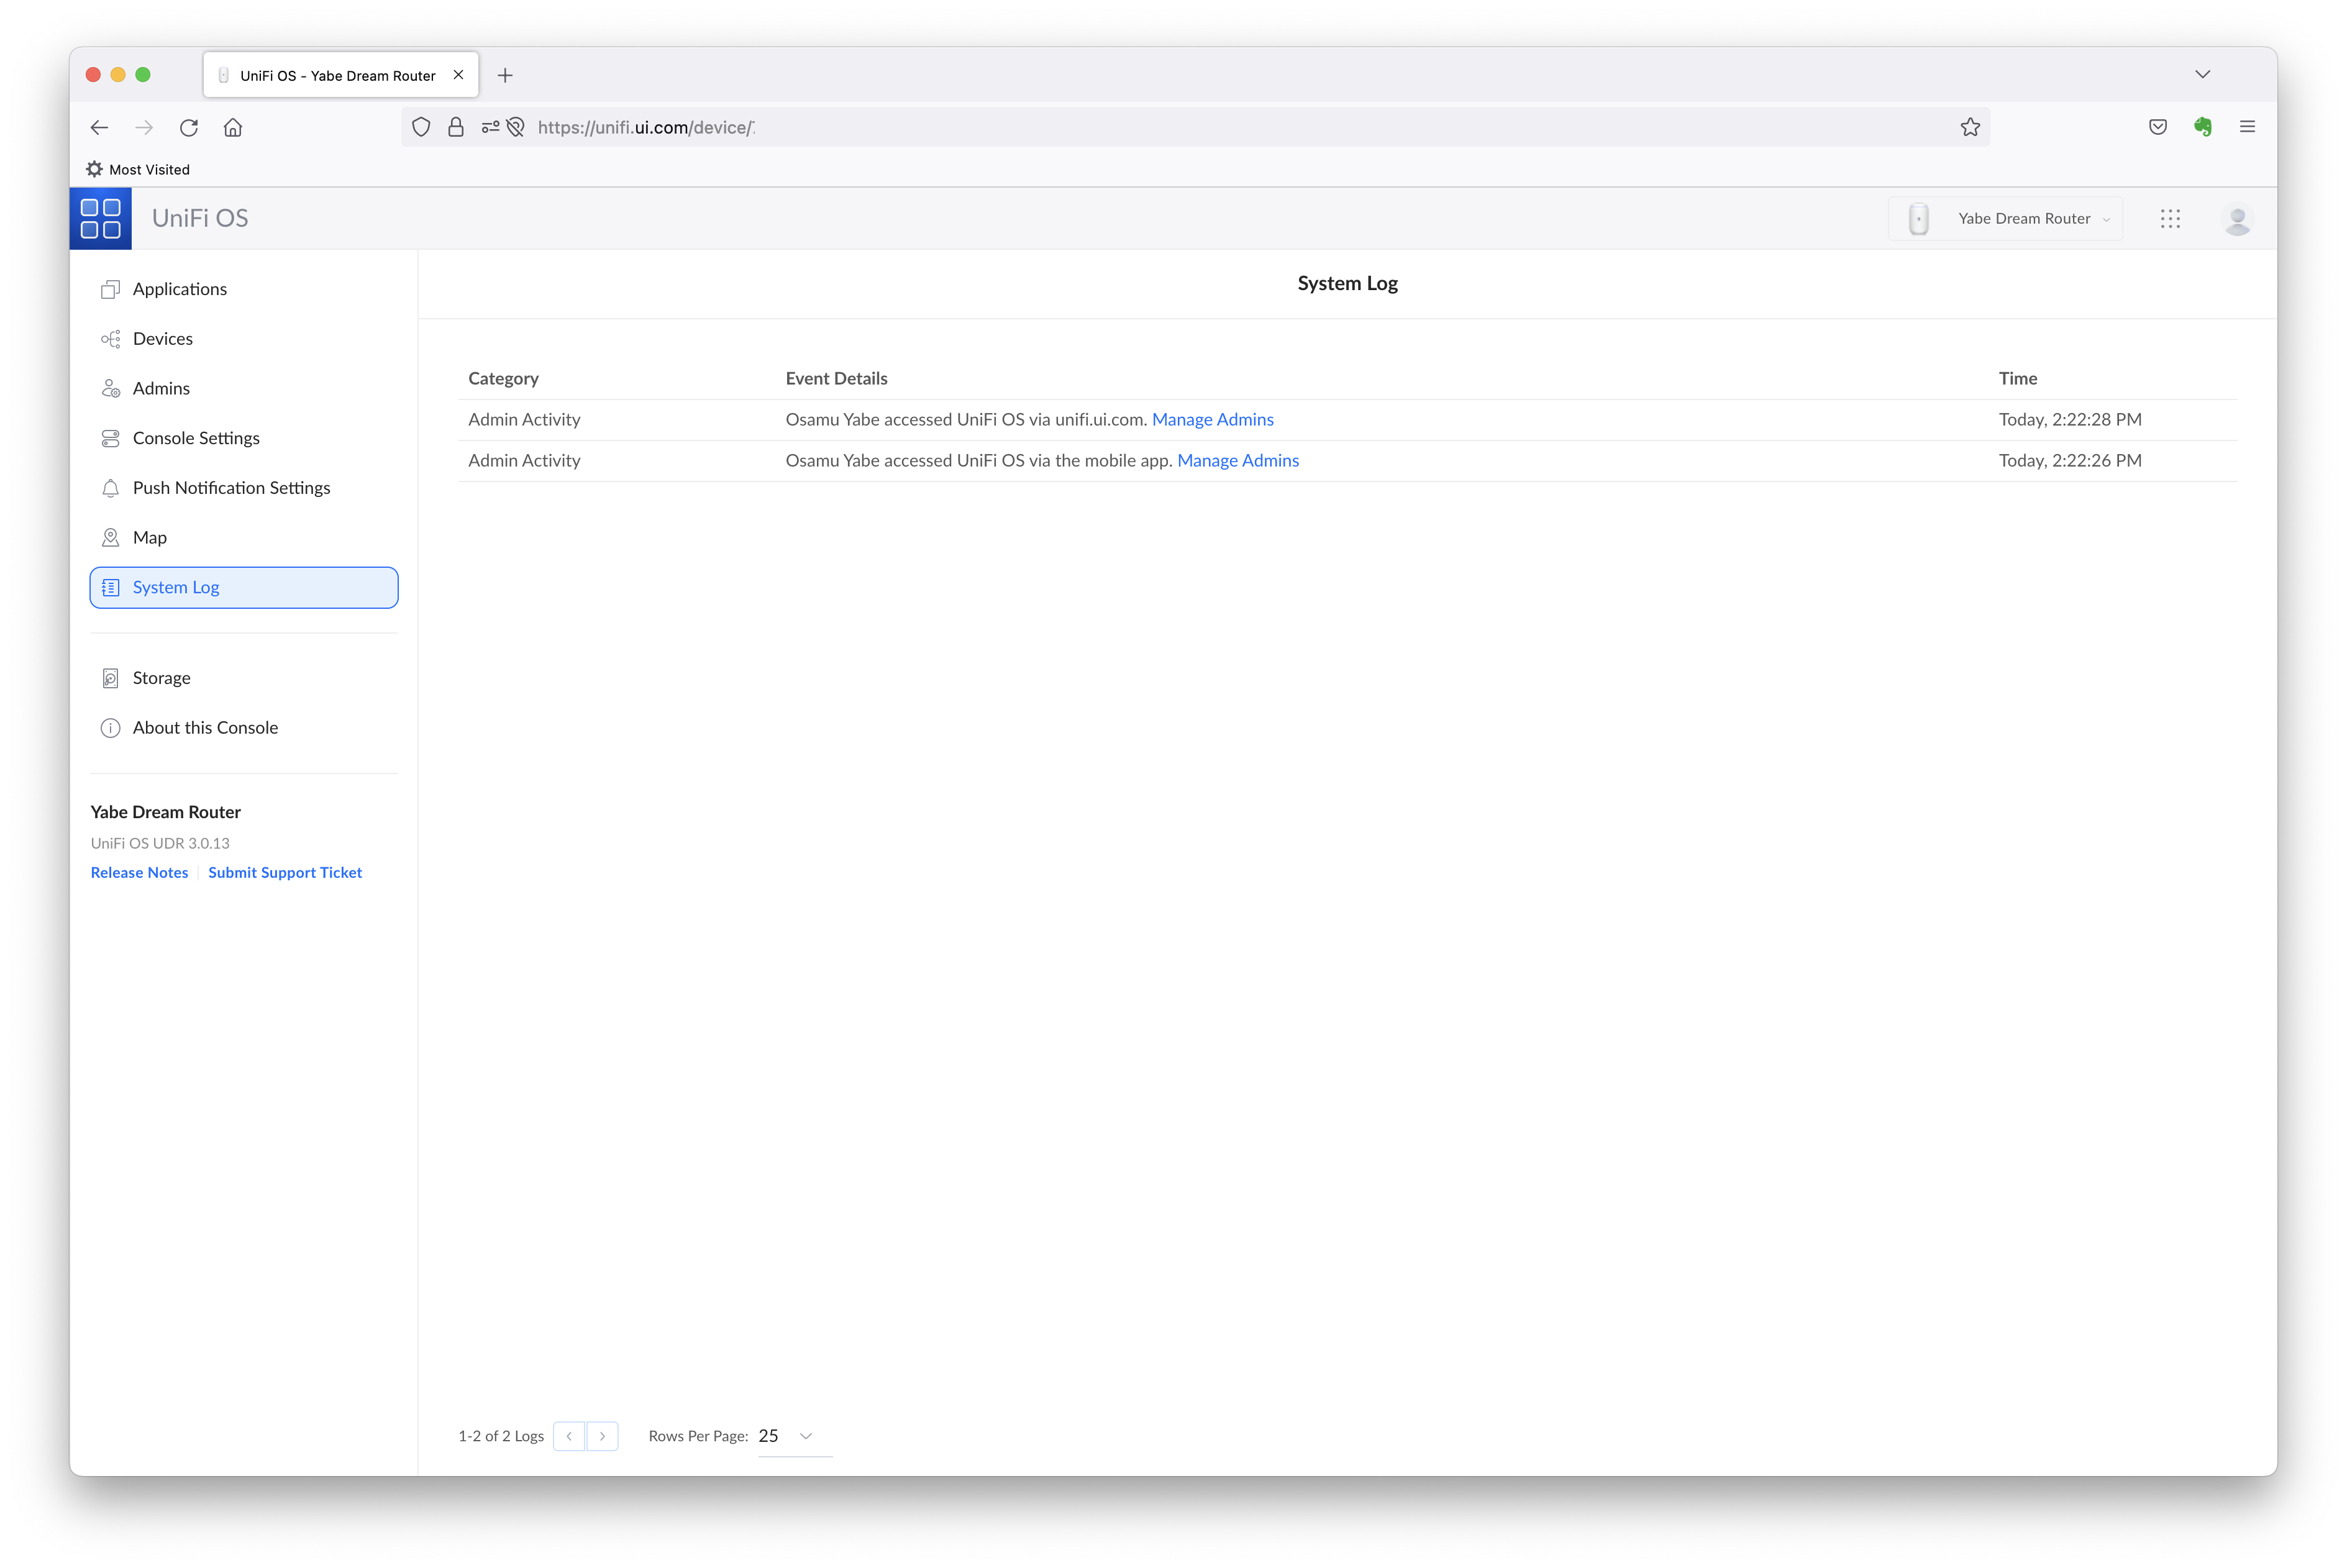Click Submit Support Ticket link

(x=285, y=873)
